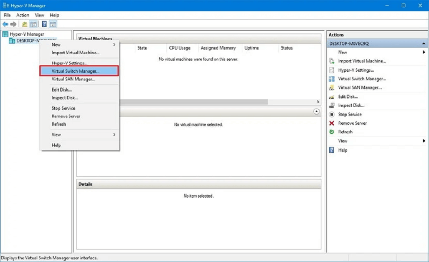This screenshot has width=429, height=262.
Task: Expand View submenu arrow in Actions pane
Action: coord(424,141)
